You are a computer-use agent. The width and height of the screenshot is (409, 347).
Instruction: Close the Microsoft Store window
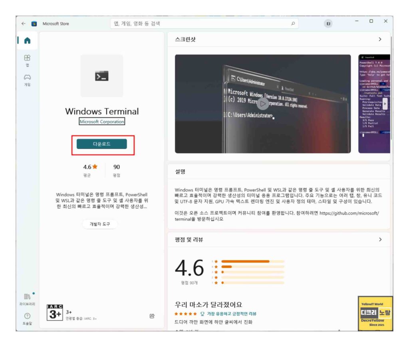coord(385,21)
